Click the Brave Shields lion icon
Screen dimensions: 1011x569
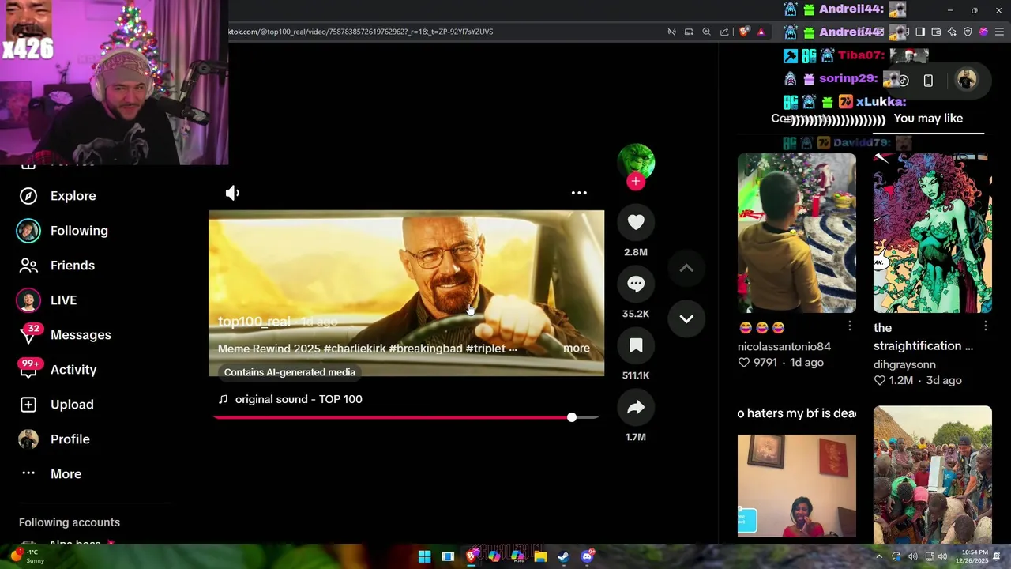[744, 32]
